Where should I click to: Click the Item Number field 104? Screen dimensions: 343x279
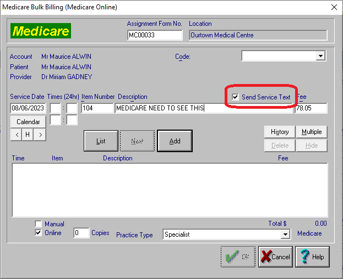97,108
